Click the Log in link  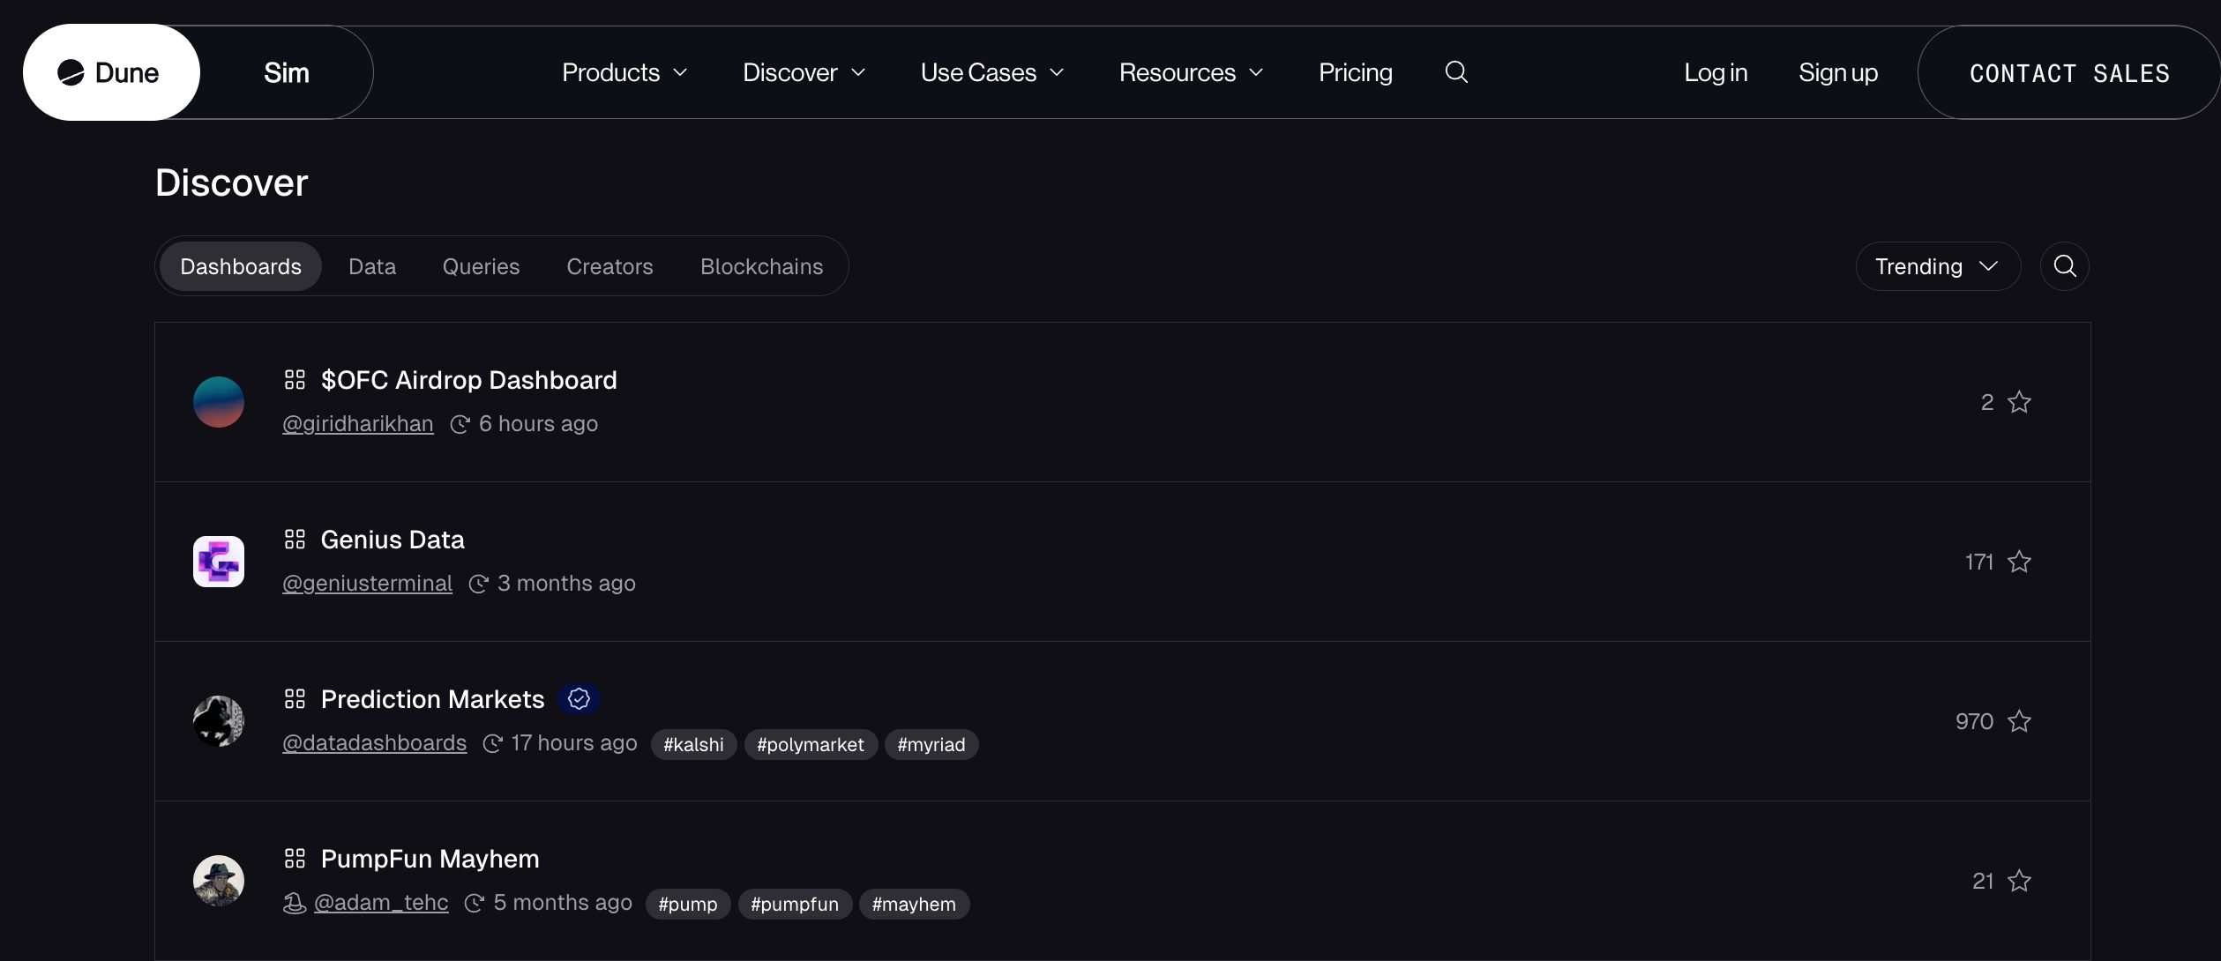point(1716,72)
